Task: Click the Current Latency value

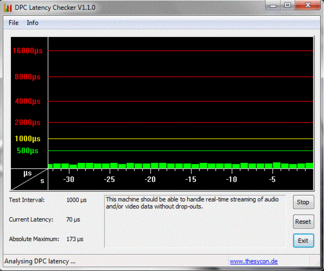Action: coord(73,220)
